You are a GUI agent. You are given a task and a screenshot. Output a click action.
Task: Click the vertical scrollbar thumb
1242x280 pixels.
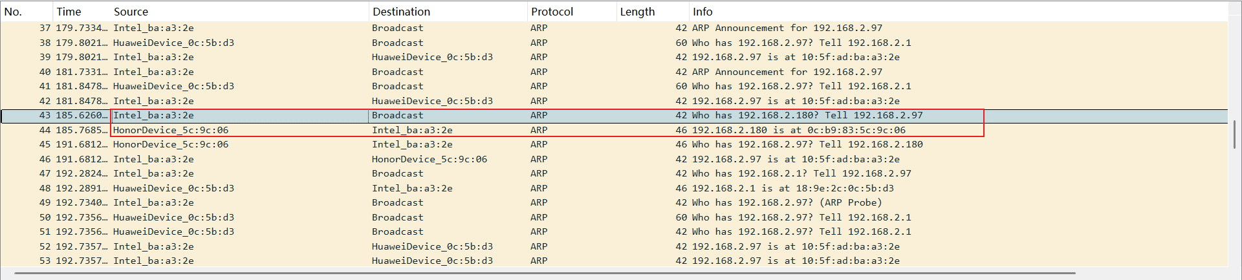[x=1234, y=134]
